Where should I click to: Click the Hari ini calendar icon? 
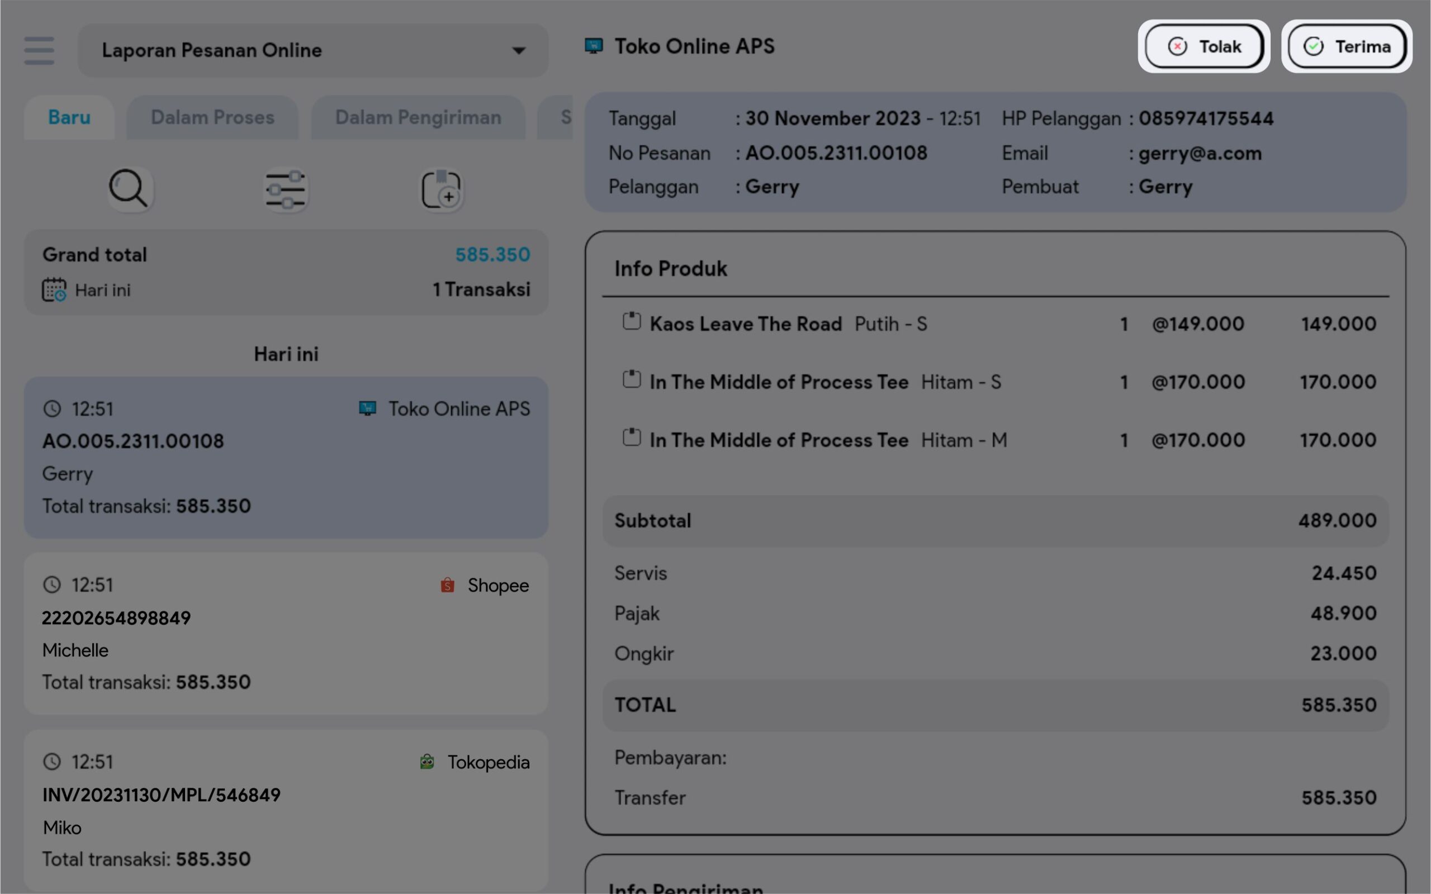point(54,290)
